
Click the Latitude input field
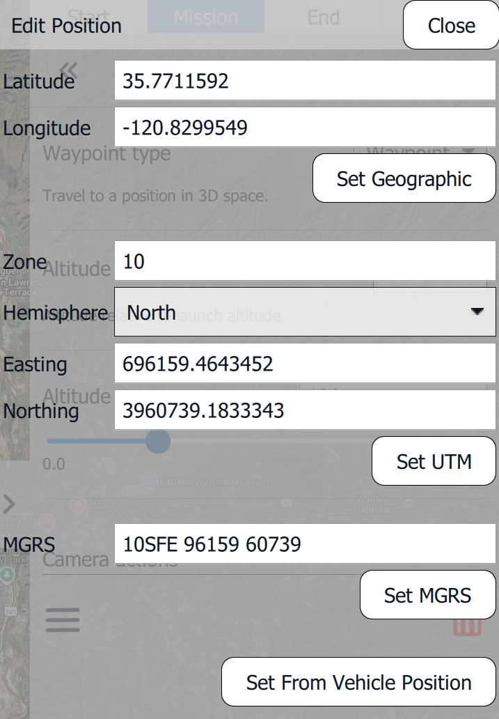[x=304, y=82]
